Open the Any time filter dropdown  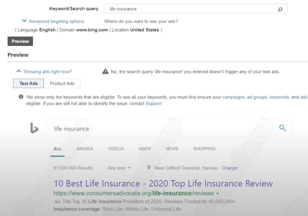coord(119,168)
